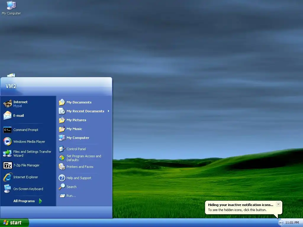Open the My Music folder icon
This screenshot has width=303, height=227.
(62, 129)
